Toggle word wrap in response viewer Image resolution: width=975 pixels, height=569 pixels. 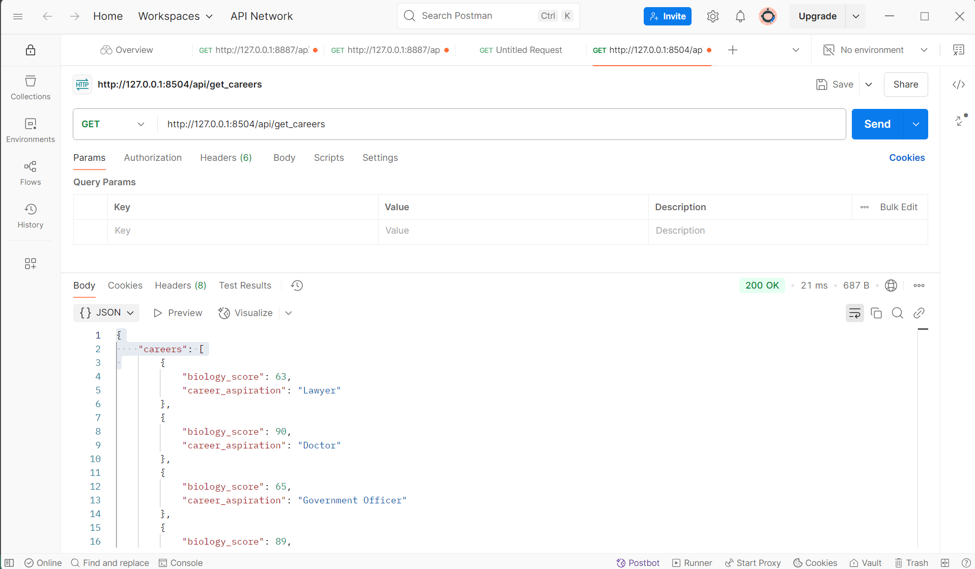[x=854, y=313]
